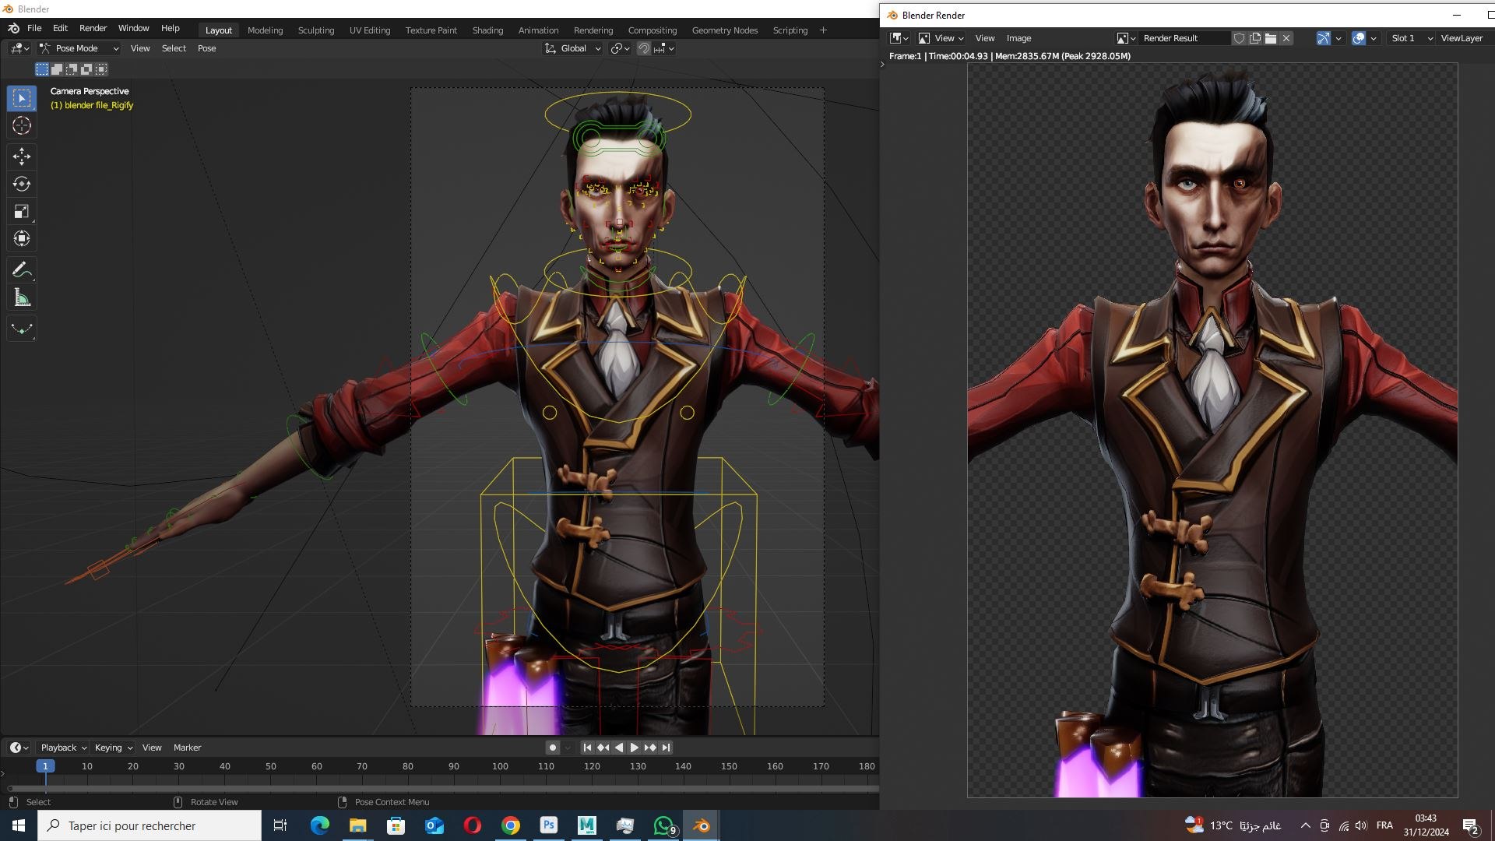Screen dimensions: 1495x841
Task: Select the Scale tool
Action: (22, 211)
